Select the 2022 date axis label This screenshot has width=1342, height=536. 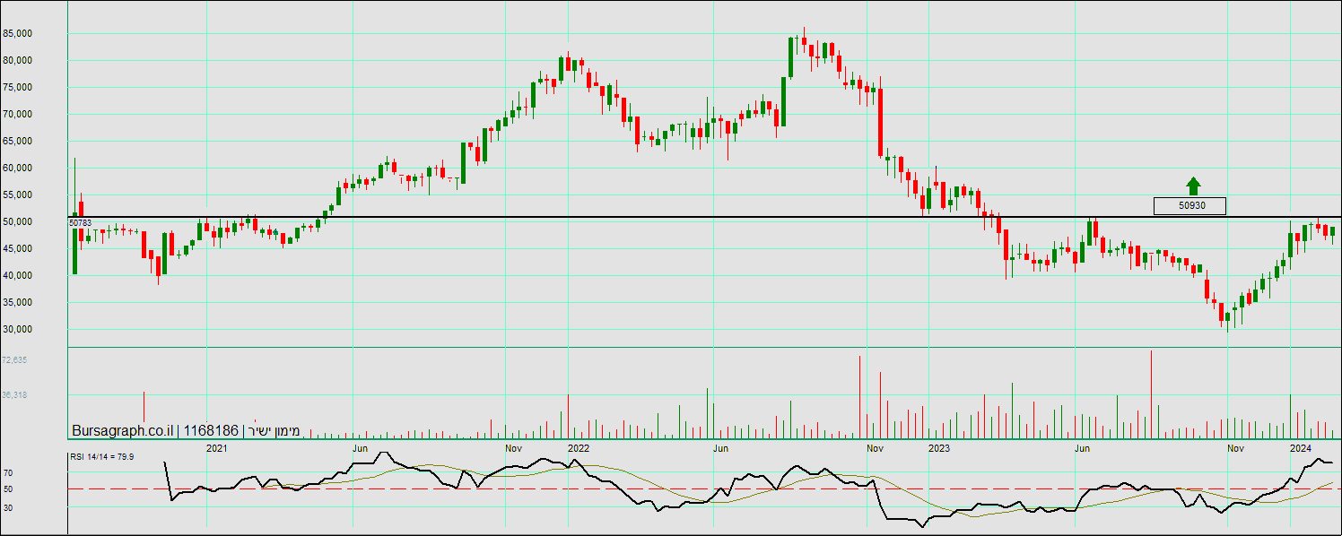click(579, 447)
